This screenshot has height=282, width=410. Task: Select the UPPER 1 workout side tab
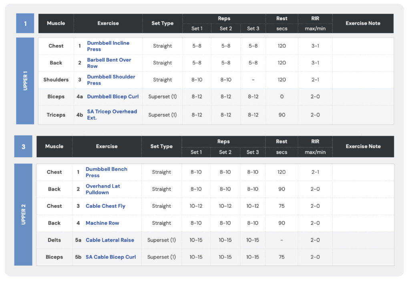tap(25, 81)
